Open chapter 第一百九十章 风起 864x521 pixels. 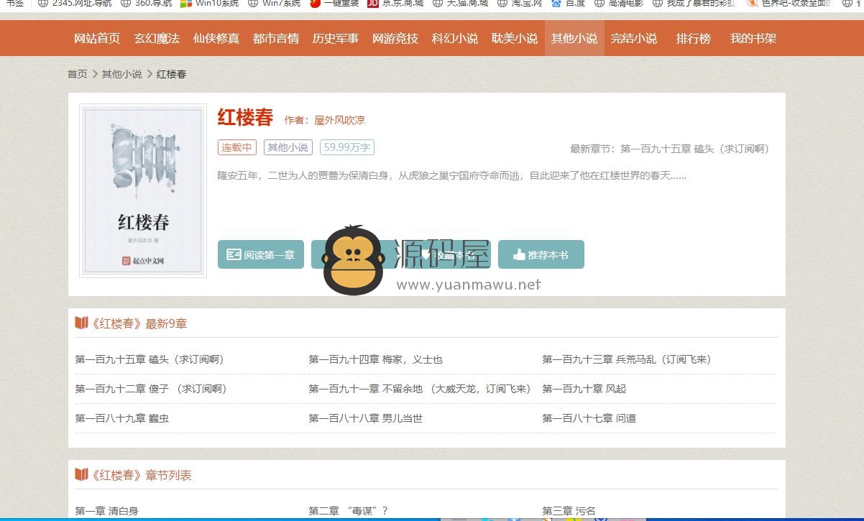coord(584,389)
